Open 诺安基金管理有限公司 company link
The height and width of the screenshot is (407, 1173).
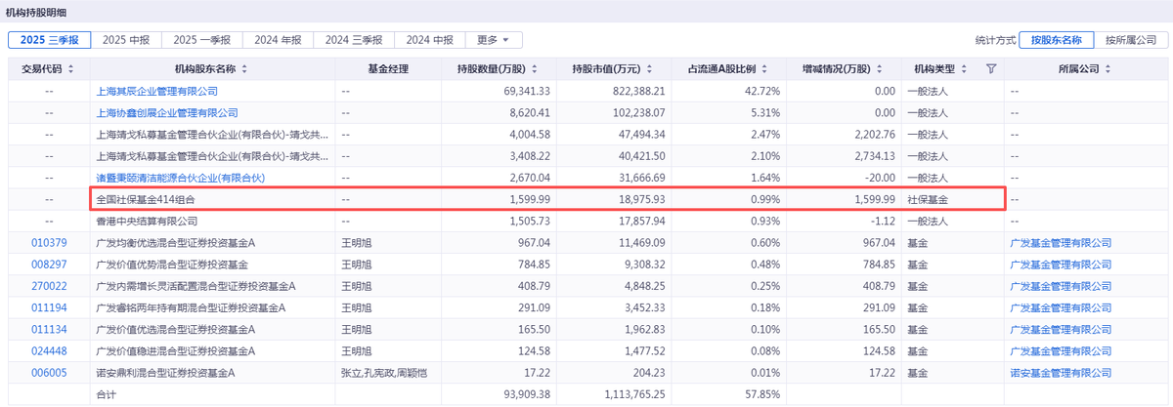click(1061, 373)
